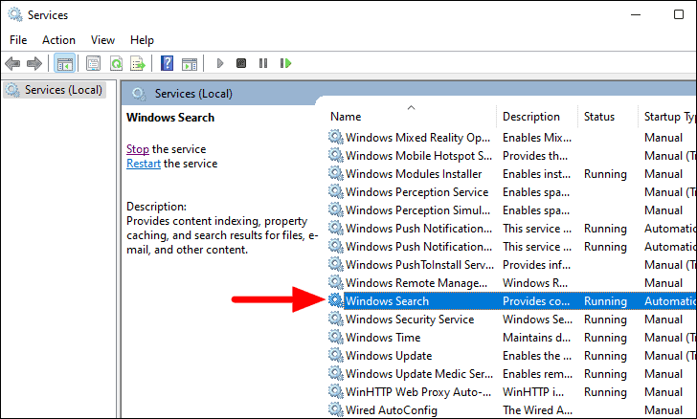Click gear icon of WinHTTP Web Proxy Auto-...

(x=336, y=392)
